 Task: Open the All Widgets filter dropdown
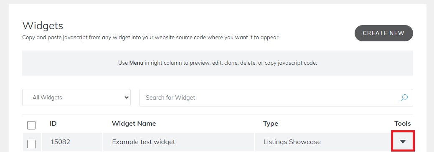click(76, 97)
